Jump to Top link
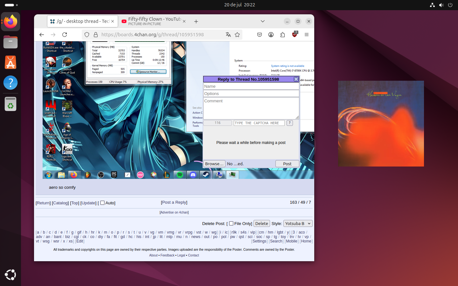The height and width of the screenshot is (286, 458). click(x=75, y=203)
